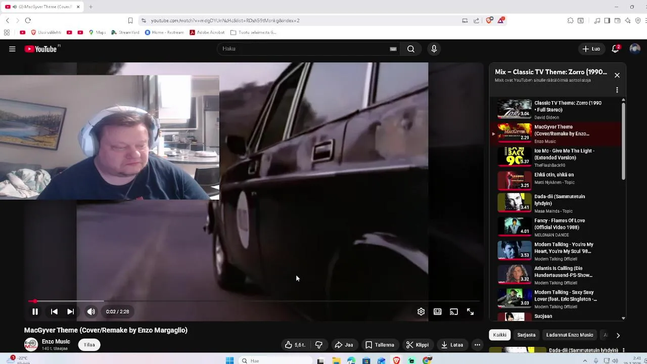Click the playlist scrollbar down arrow
Image resolution: width=647 pixels, height=364 pixels.
[x=623, y=318]
